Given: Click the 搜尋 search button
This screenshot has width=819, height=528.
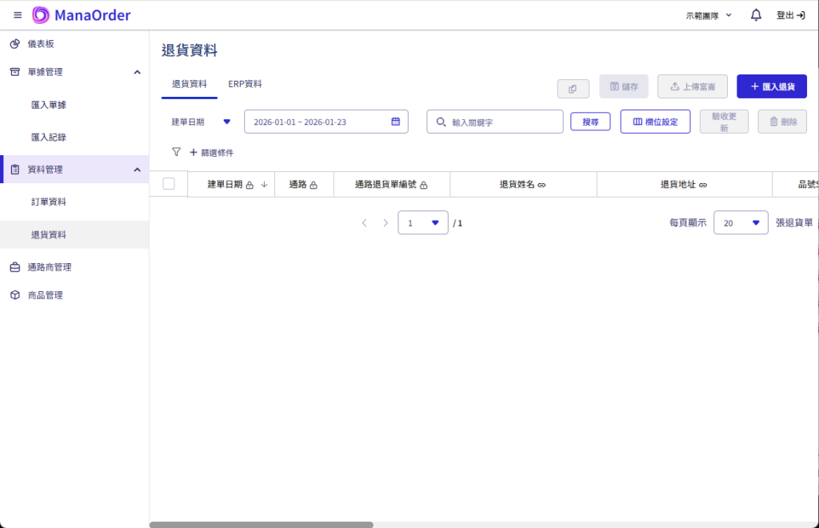Looking at the screenshot, I should [x=590, y=121].
